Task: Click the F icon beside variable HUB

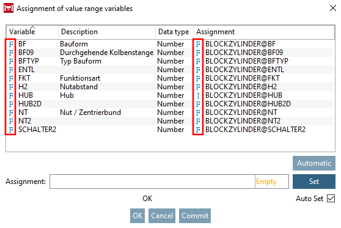Action: click(11, 95)
